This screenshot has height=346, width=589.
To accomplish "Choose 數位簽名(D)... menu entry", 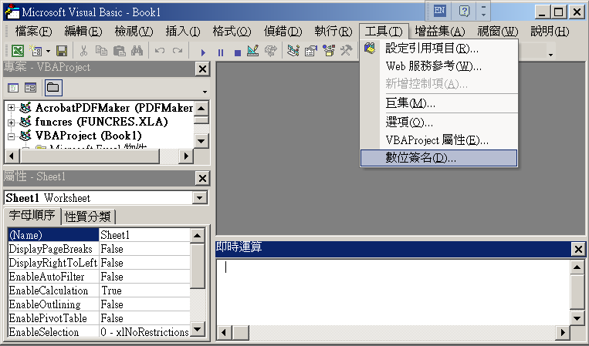I will (438, 158).
